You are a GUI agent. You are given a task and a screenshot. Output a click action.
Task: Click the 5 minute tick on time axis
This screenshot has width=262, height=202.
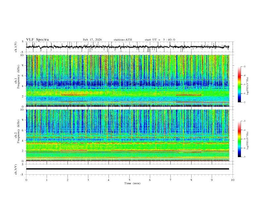click(129, 180)
